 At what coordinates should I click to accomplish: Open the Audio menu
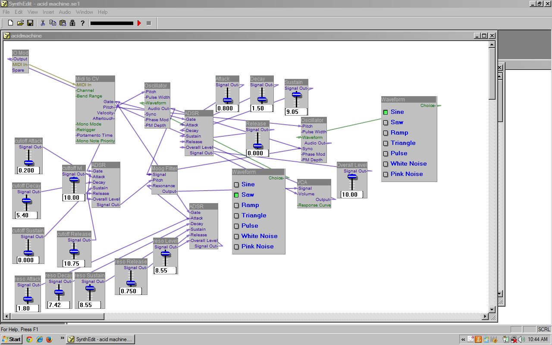[65, 12]
